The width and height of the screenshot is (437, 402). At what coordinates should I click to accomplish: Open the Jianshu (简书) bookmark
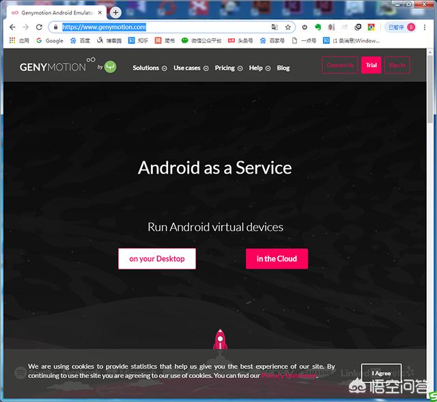tap(165, 41)
